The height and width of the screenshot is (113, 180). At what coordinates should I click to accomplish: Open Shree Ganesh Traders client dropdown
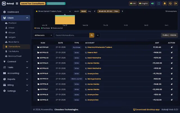pyautogui.click(x=53, y=11)
